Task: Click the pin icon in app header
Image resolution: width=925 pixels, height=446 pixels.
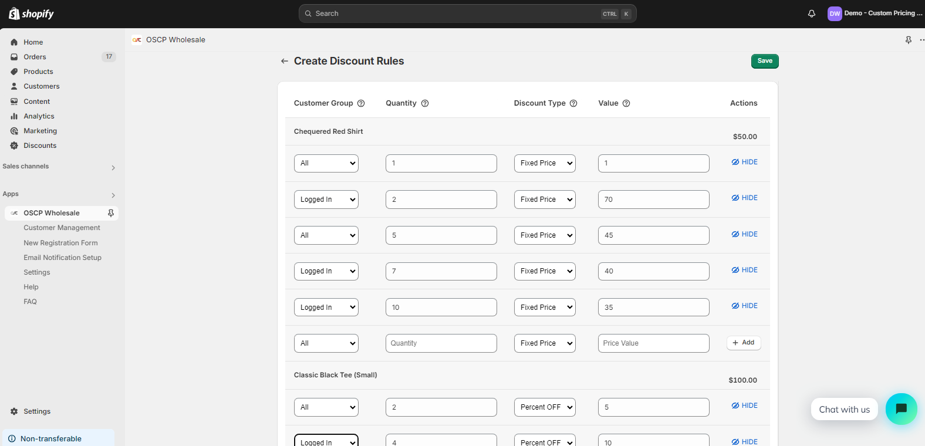Action: (x=908, y=40)
